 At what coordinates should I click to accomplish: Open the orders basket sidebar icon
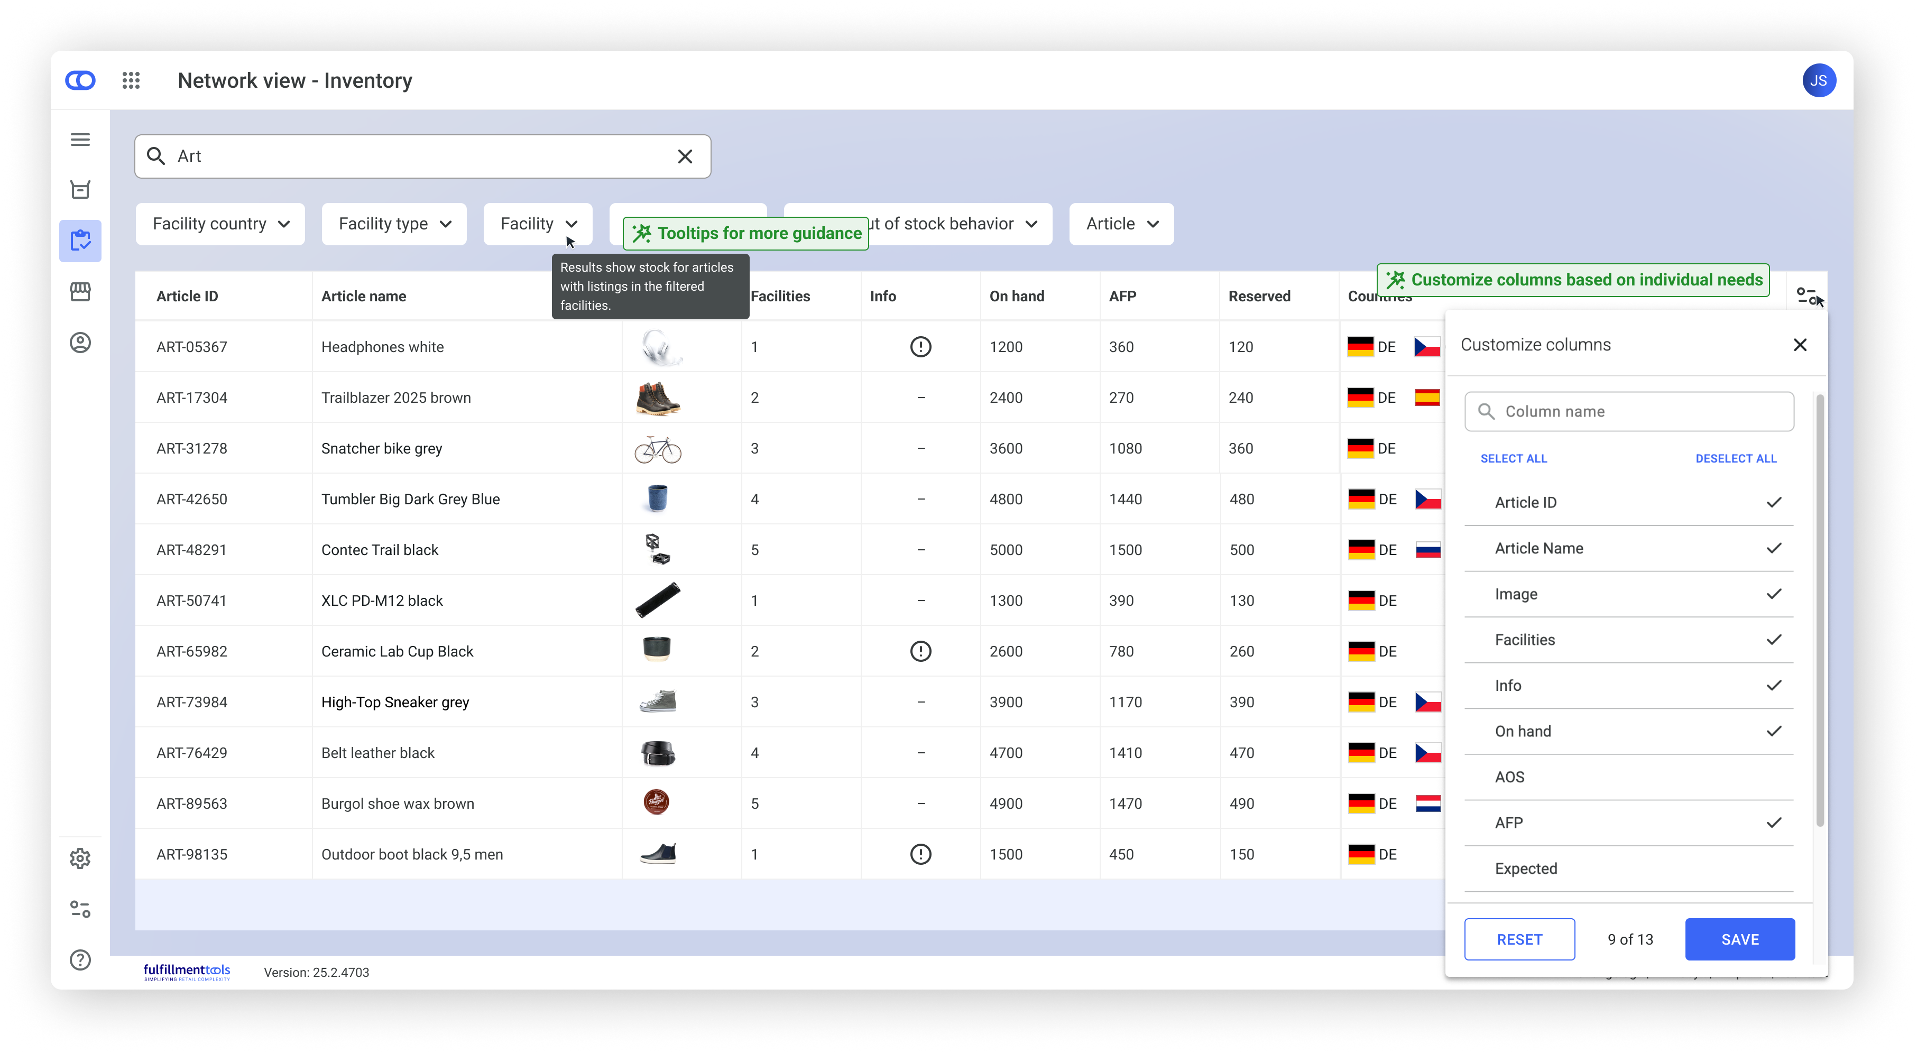(x=80, y=190)
